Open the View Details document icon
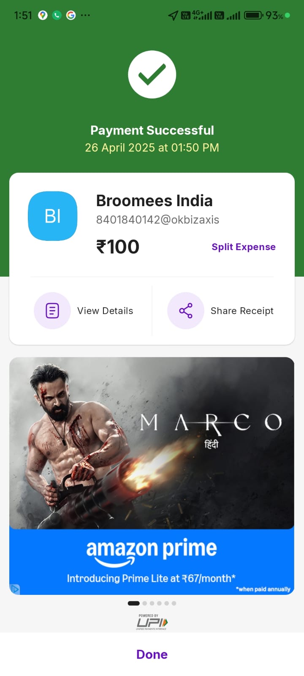This screenshot has width=304, height=676. [x=52, y=311]
